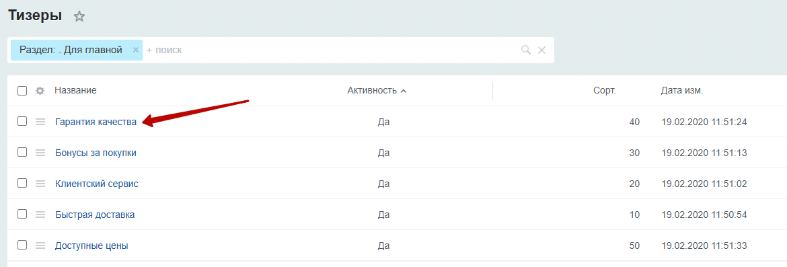Clear the filter with the X icon
787x267 pixels.
click(x=541, y=50)
